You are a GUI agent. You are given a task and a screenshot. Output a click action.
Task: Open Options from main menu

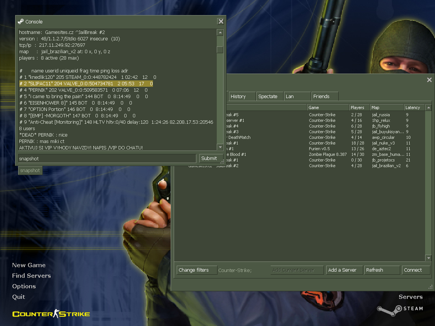pos(24,286)
